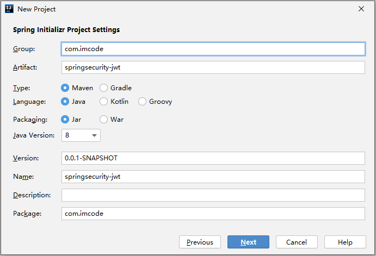Choose Kotlin as the language
Image resolution: width=376 pixels, height=256 pixels.
tap(104, 101)
